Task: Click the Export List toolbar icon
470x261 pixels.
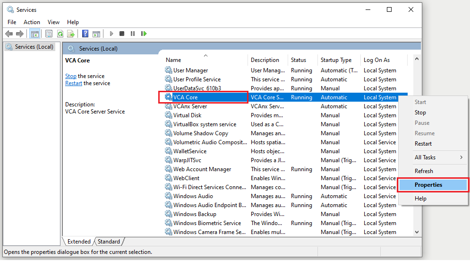Action: (71, 34)
